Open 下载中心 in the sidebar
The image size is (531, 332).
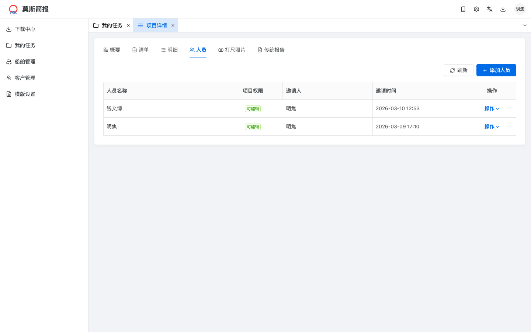(x=25, y=29)
